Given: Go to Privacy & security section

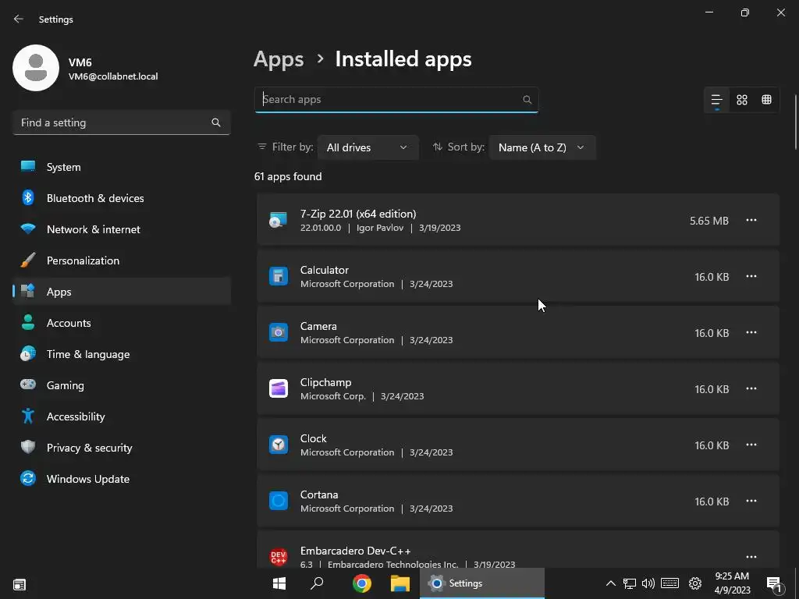Looking at the screenshot, I should pos(89,448).
